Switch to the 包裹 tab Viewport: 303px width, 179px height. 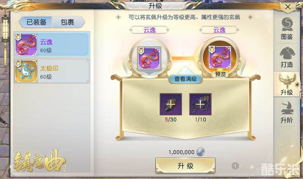pos(68,22)
